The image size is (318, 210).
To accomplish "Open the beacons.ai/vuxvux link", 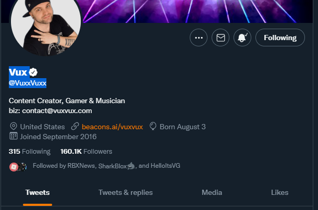I will coord(113,127).
